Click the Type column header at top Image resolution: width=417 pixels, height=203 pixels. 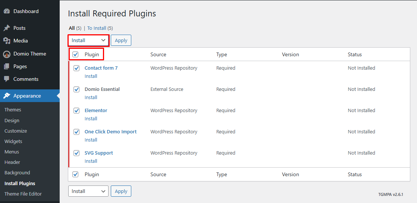click(222, 55)
